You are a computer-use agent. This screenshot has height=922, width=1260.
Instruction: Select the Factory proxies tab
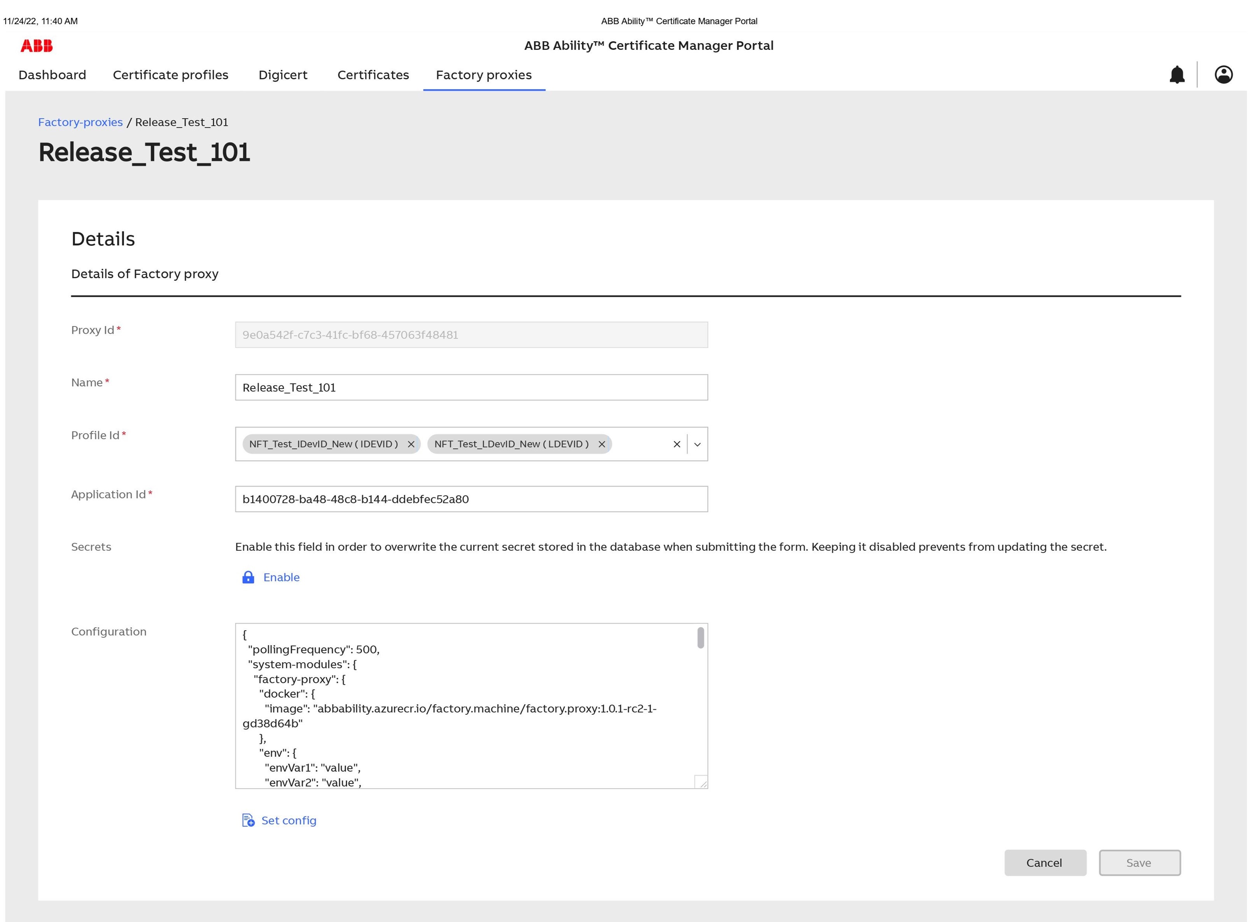(x=484, y=75)
